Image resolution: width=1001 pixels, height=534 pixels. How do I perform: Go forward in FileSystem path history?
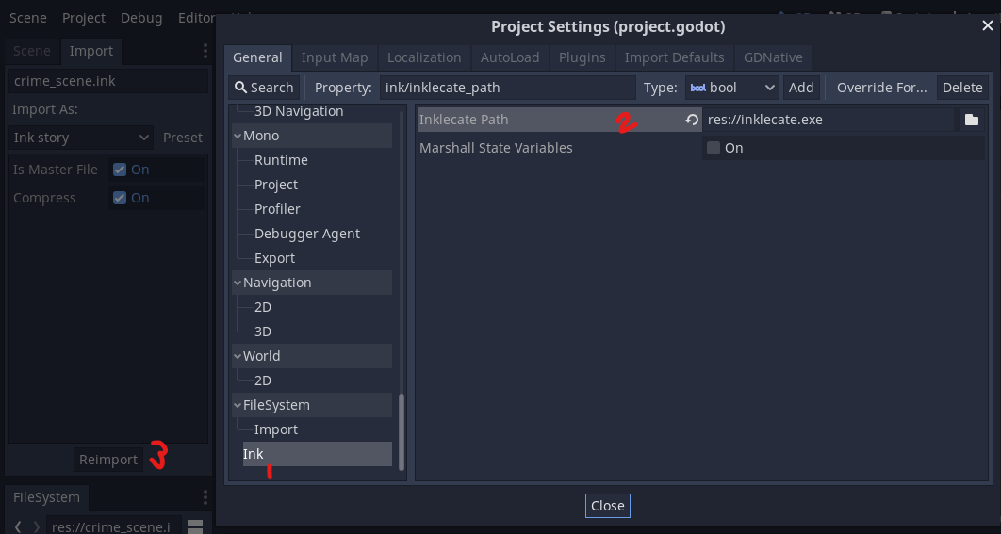(37, 527)
